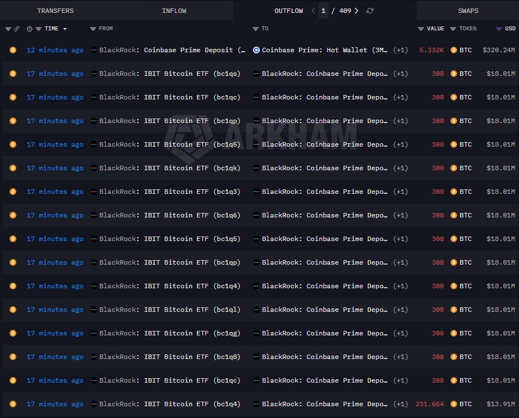Go to next page with right chevron
This screenshot has height=418, width=519.
tap(356, 11)
